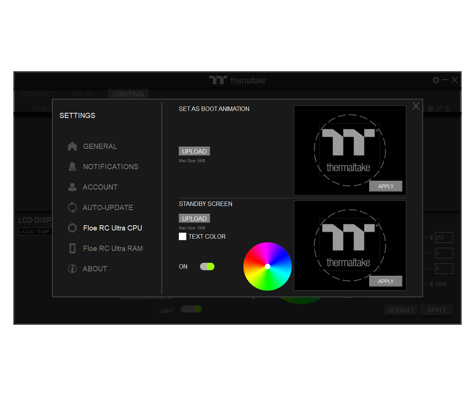
Task: Open the General settings home icon
Action: (72, 146)
